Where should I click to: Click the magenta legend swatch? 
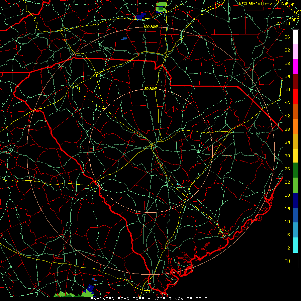295,67
